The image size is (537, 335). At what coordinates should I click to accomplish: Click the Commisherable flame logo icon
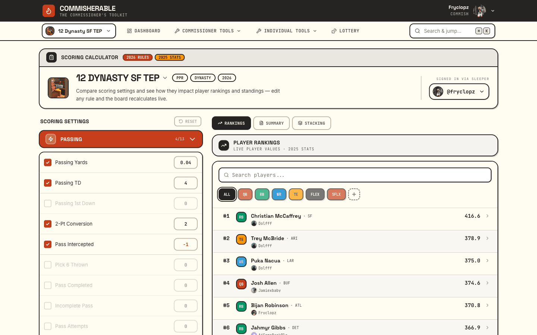pos(48,11)
